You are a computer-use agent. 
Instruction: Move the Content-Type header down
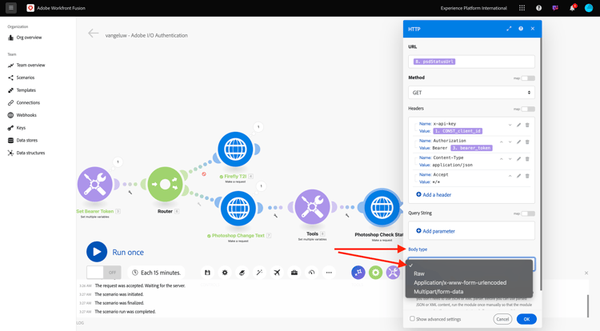(510, 158)
